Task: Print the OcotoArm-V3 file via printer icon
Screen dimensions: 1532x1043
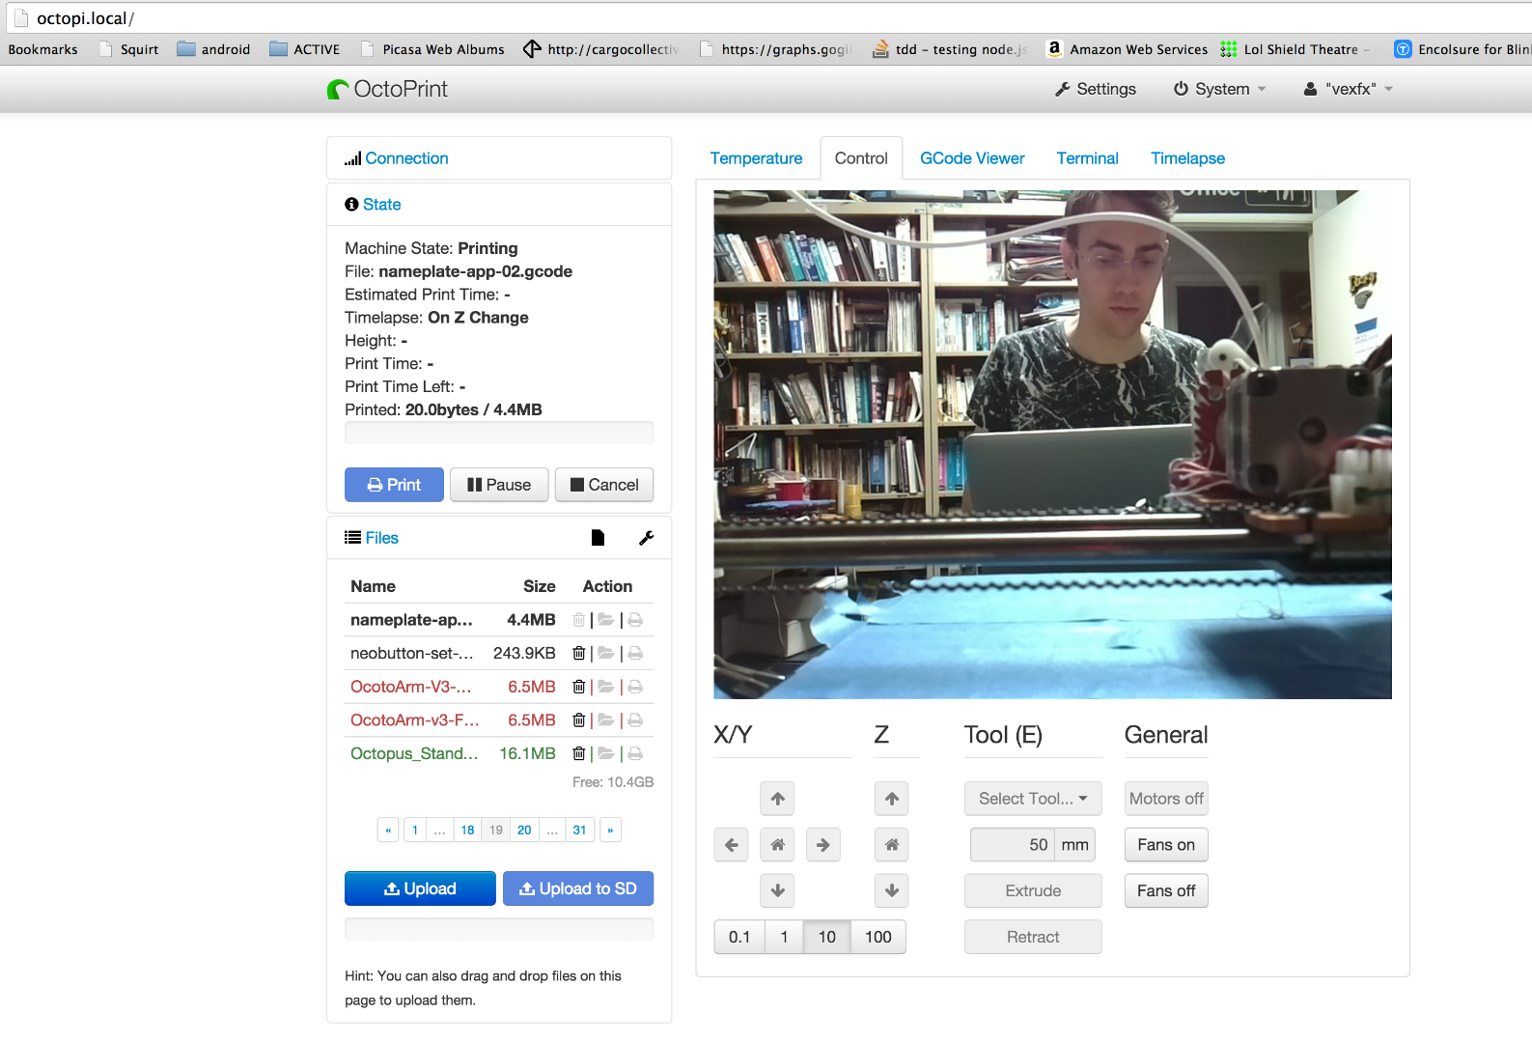Action: (x=635, y=687)
